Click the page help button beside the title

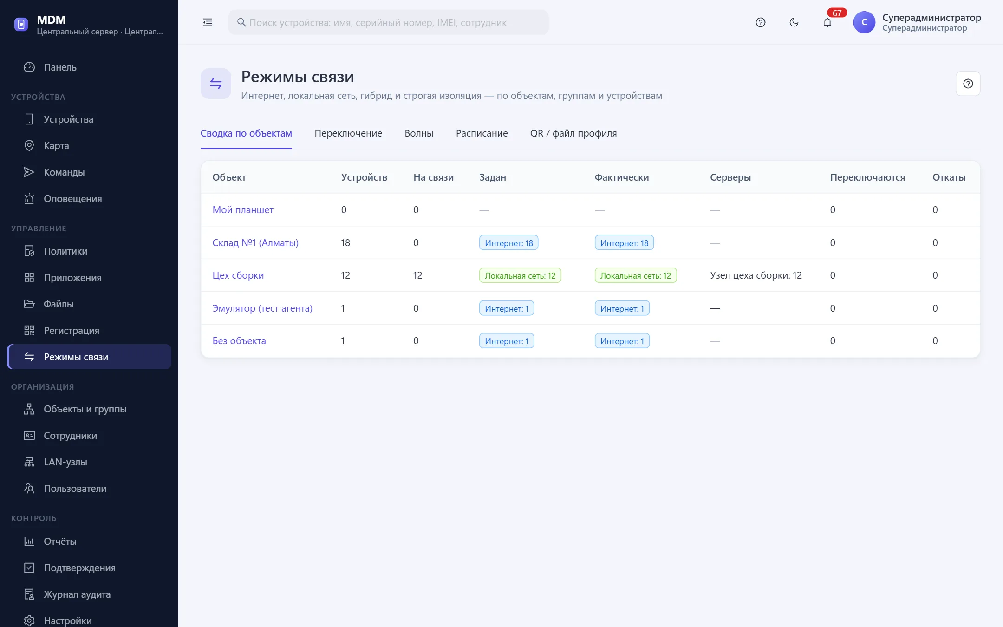pos(968,84)
